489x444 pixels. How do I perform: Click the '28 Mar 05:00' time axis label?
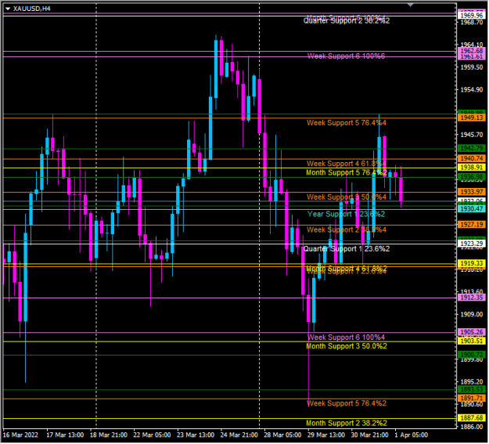pyautogui.click(x=282, y=435)
